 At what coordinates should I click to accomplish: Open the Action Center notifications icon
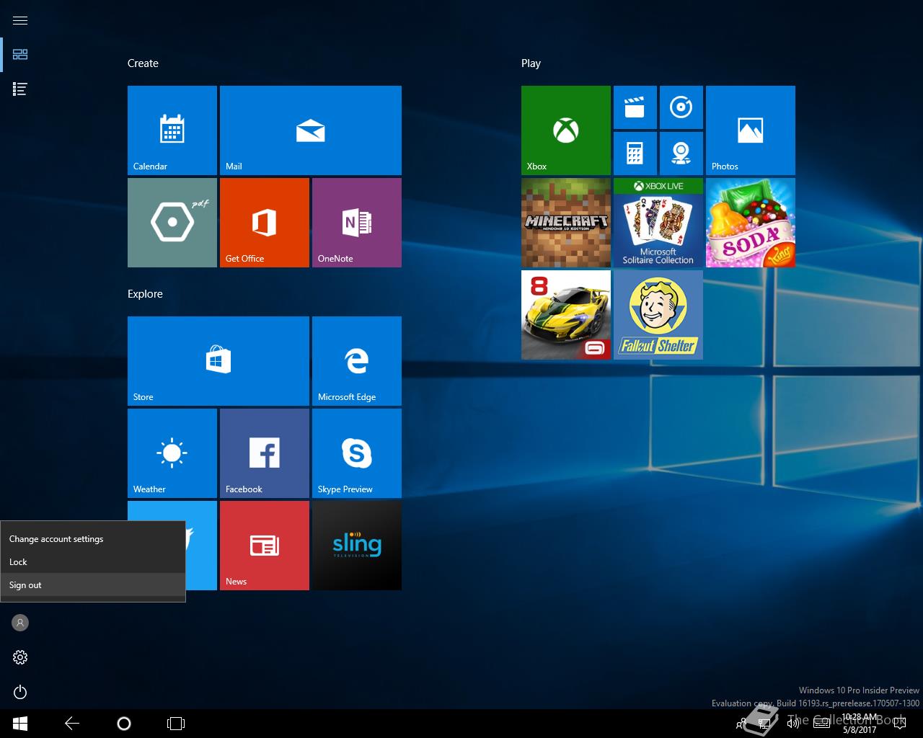[x=900, y=724]
